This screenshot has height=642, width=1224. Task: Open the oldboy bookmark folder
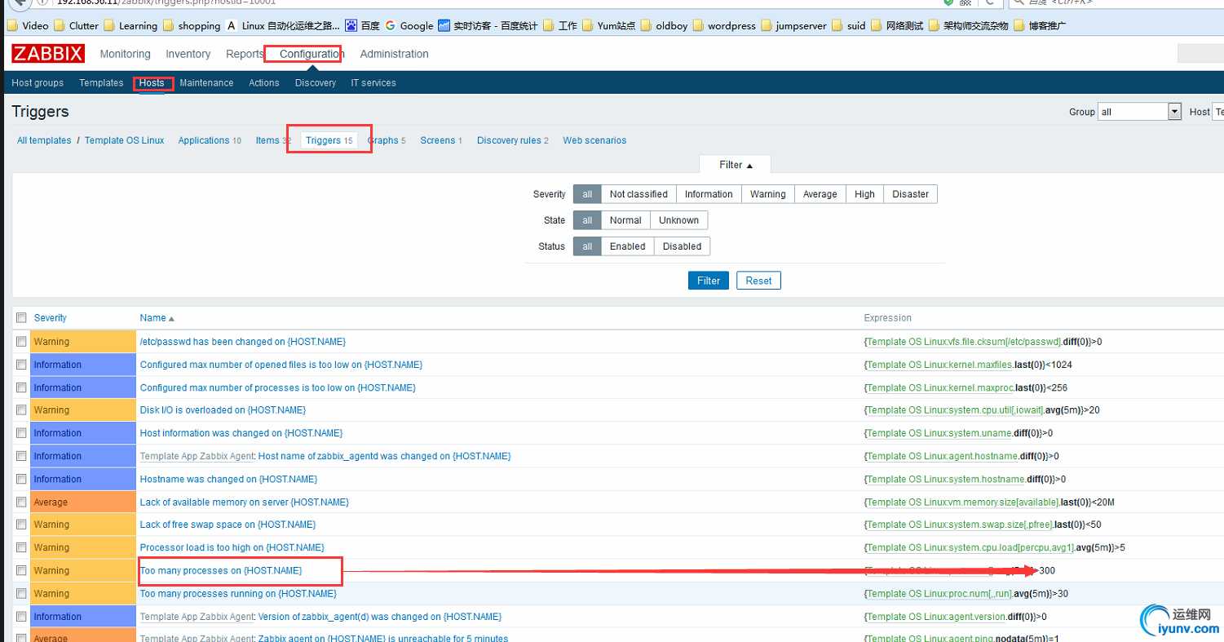point(665,25)
